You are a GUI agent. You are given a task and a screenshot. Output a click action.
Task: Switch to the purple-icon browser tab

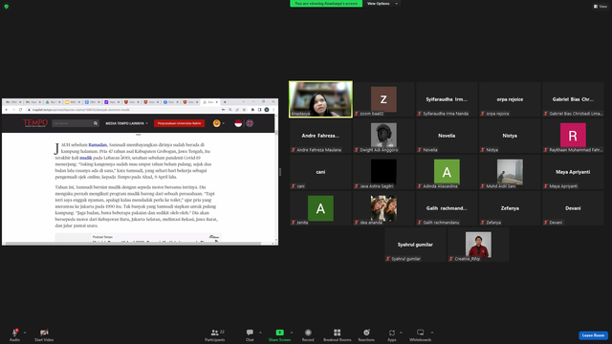112,102
